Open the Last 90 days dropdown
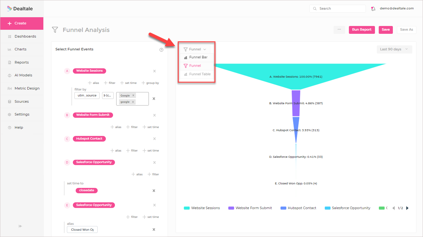This screenshot has width=423, height=237. [394, 49]
